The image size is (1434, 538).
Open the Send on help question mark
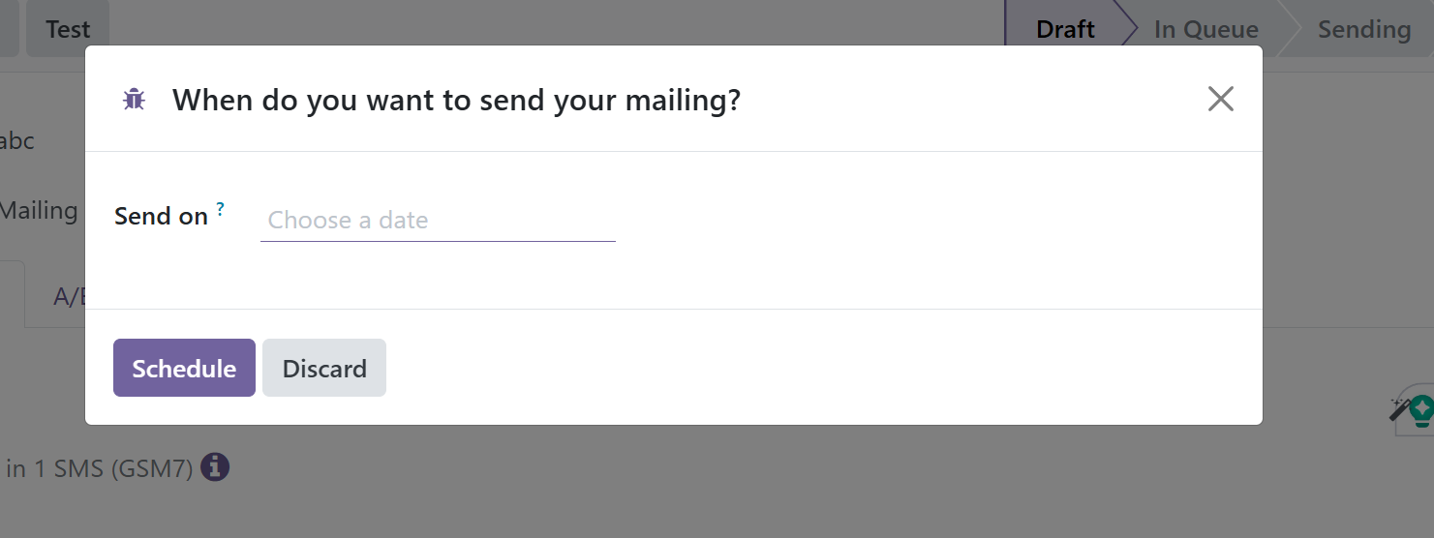(x=220, y=208)
